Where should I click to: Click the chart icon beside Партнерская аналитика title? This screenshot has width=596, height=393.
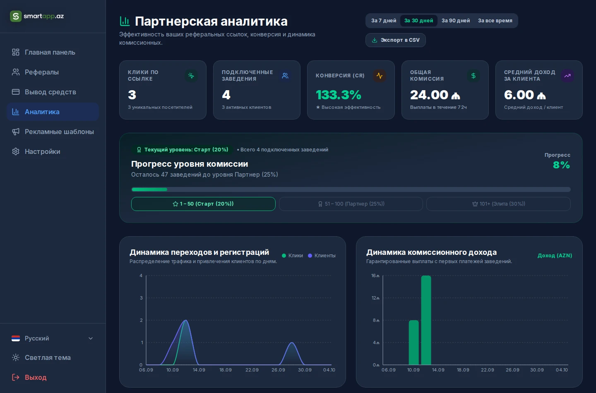coord(125,21)
